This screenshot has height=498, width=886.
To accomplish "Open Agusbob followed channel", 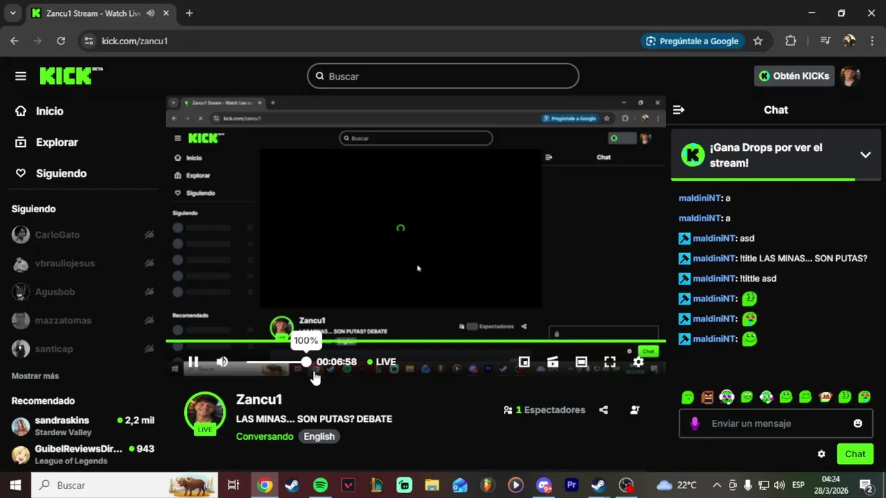I will 83,291.
